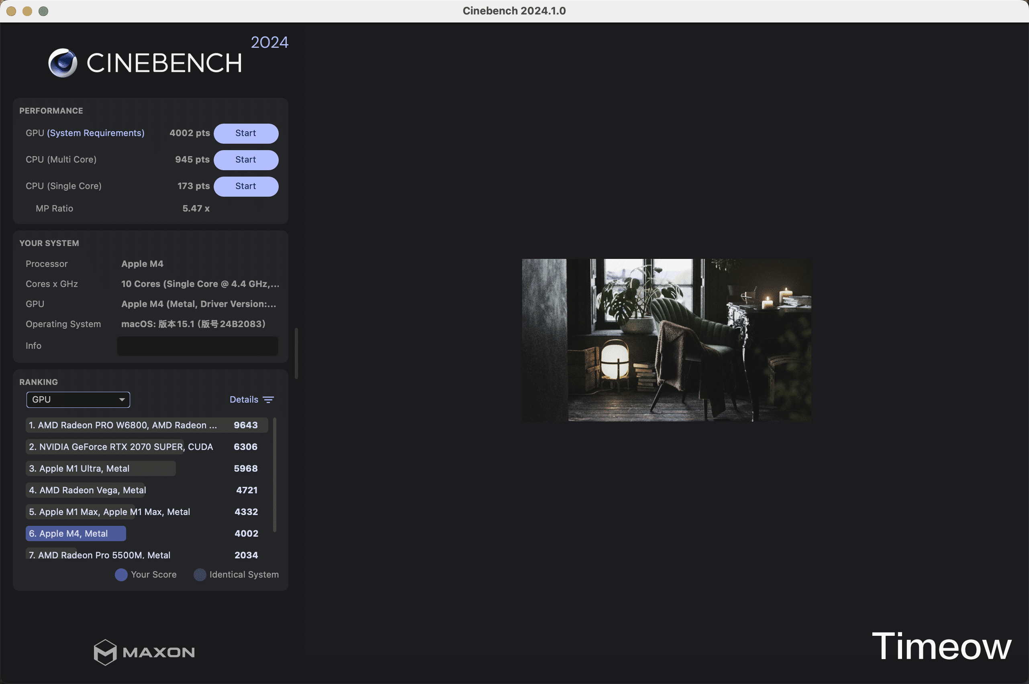Click the yellow minimize window button

coord(27,11)
